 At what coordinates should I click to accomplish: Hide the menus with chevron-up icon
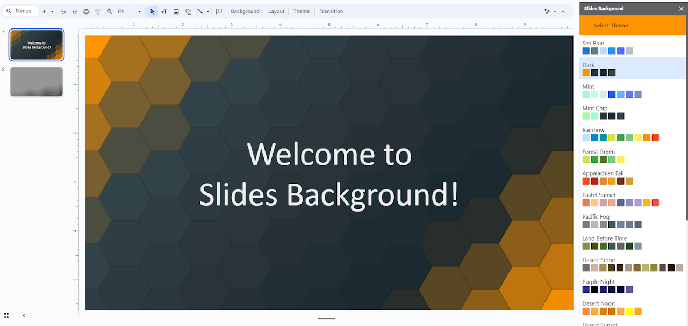coord(563,11)
